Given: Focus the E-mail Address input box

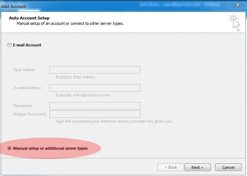Looking at the screenshot, I should pos(95,88).
